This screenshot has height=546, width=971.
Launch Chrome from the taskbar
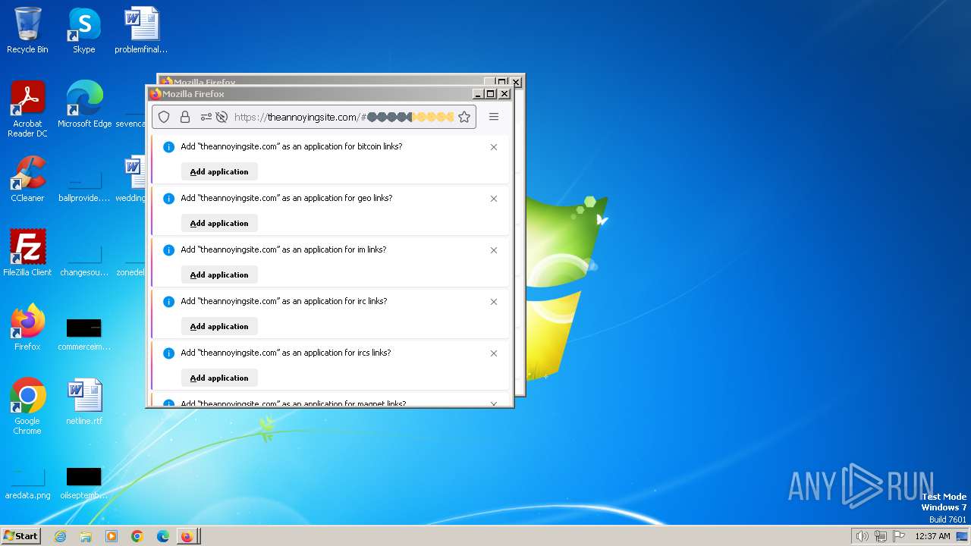click(x=137, y=536)
